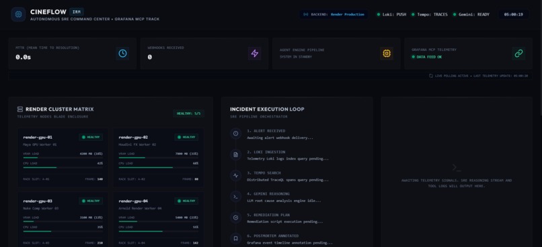Click the '3. TEMPO SEARCH' step title
This screenshot has height=247, width=542.
264,172
